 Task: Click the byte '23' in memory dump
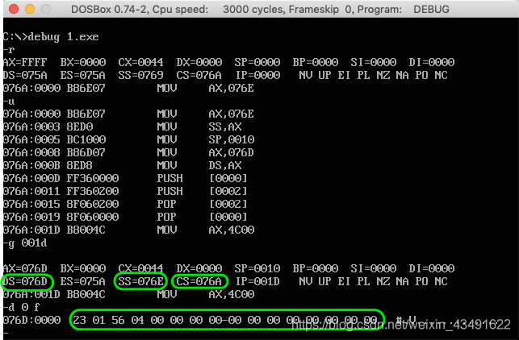[79, 320]
